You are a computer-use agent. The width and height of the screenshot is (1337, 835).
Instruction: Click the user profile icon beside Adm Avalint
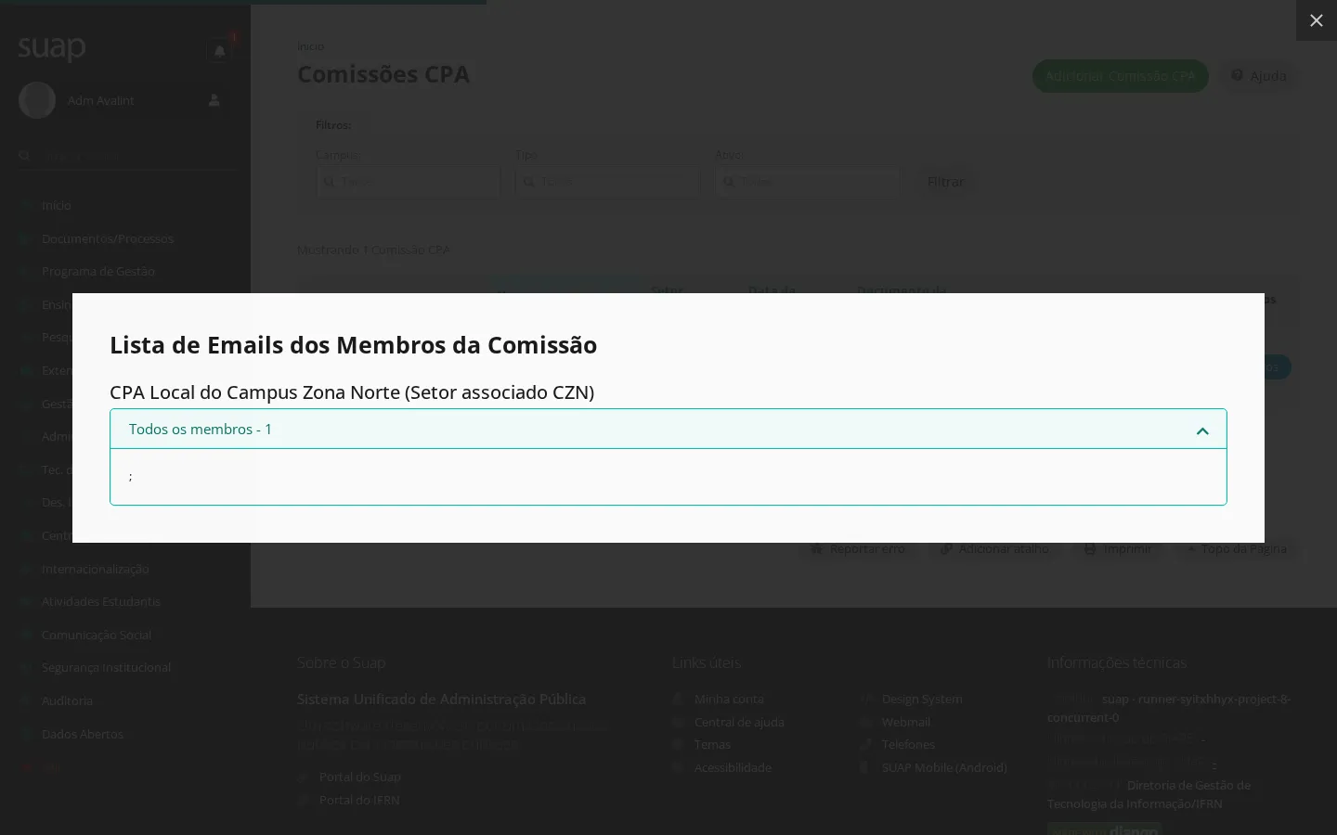214,100
